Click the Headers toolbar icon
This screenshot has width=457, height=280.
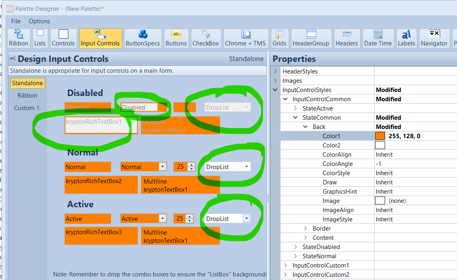[346, 38]
